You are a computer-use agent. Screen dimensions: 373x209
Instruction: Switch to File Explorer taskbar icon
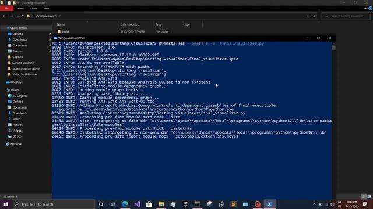pyautogui.click(x=161, y=204)
